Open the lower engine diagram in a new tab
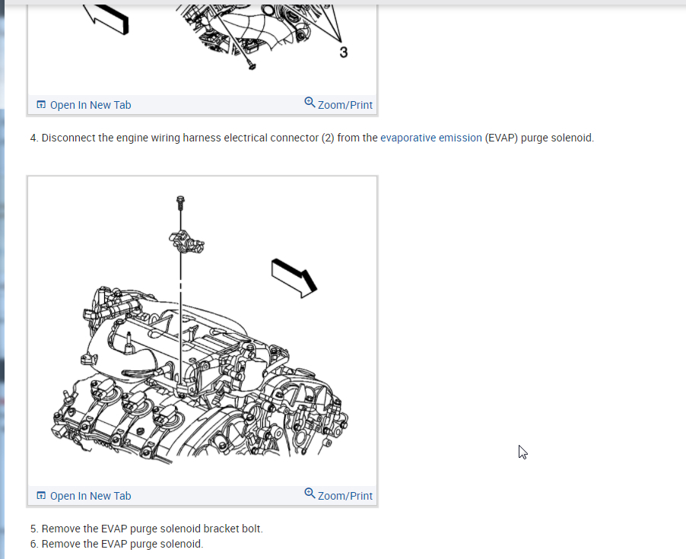 pyautogui.click(x=91, y=496)
